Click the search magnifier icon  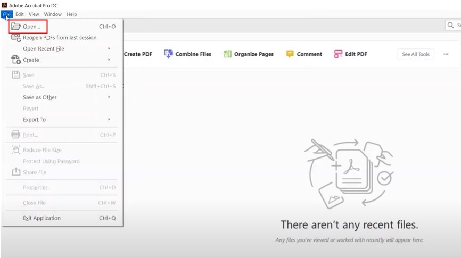tap(450, 26)
